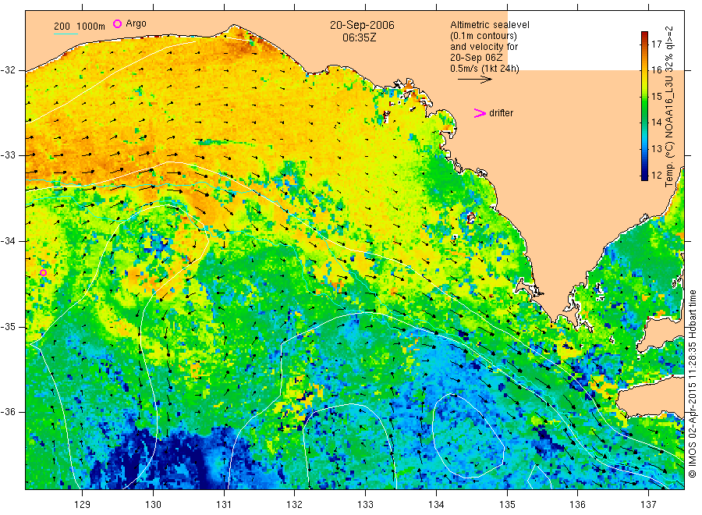Click the date text 20-Sep-2006

pos(362,25)
